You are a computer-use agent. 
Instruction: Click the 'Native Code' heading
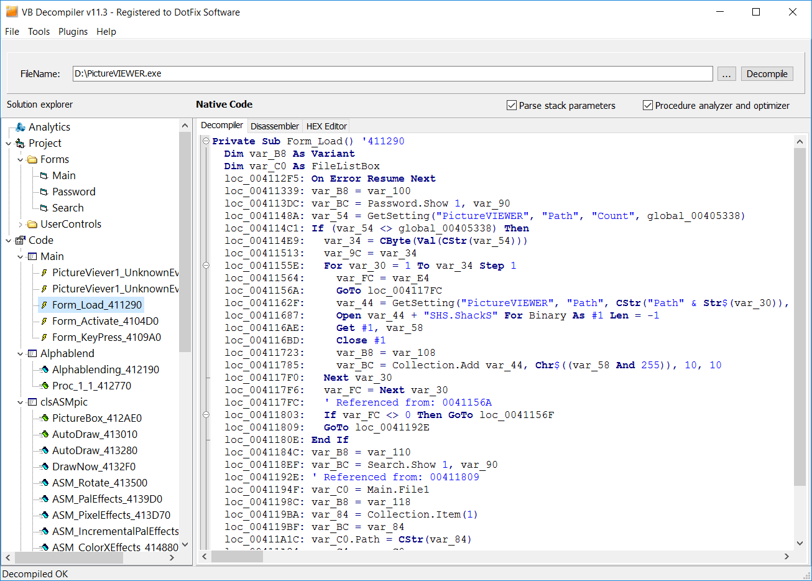[224, 105]
